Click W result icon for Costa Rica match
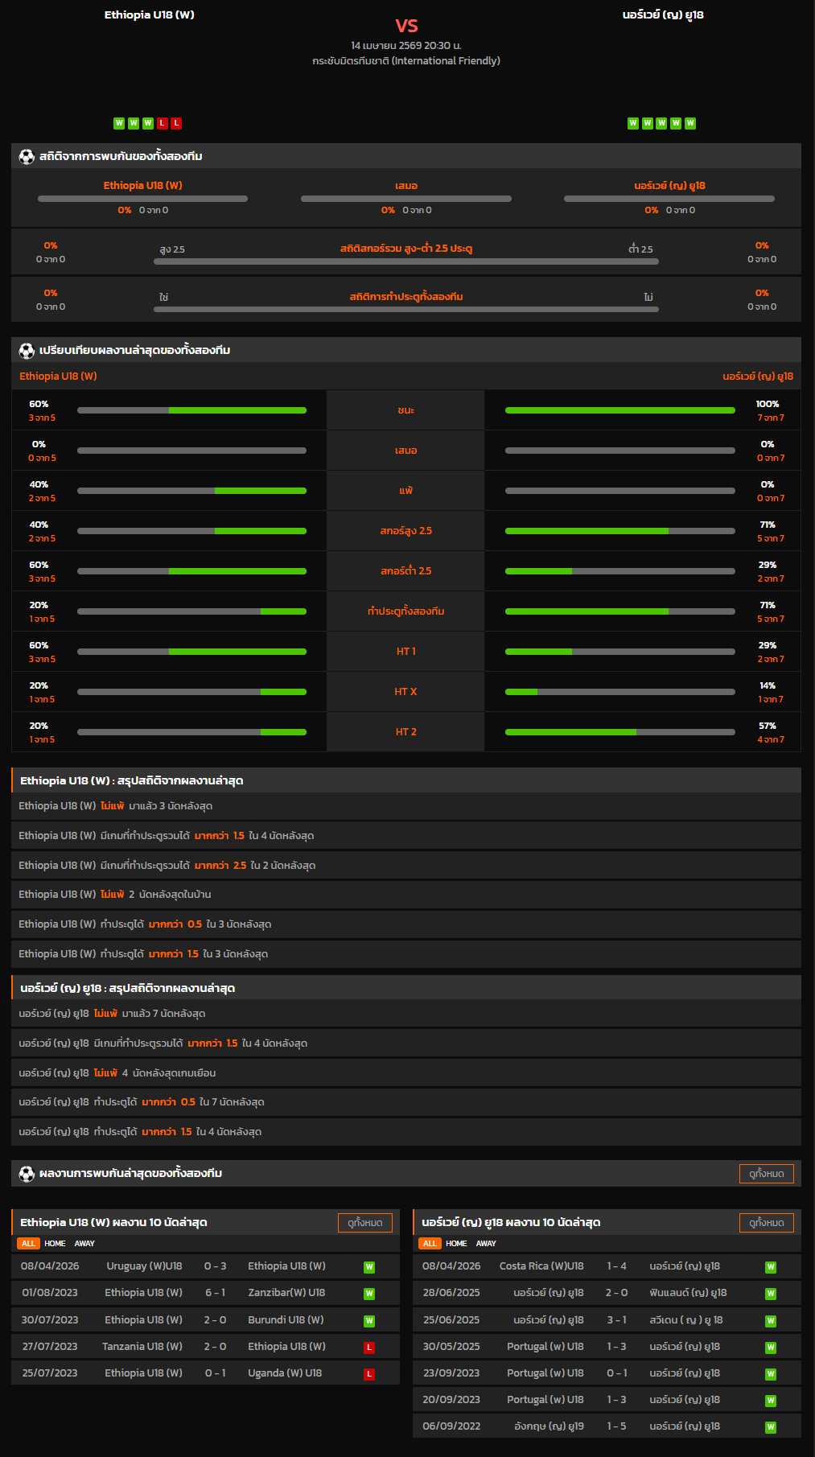The image size is (815, 1457). (x=771, y=1267)
